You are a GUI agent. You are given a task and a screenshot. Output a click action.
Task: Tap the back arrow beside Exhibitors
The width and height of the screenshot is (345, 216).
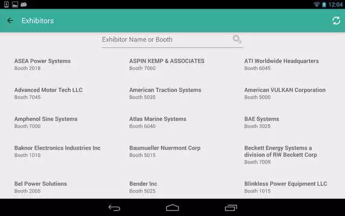click(10, 21)
